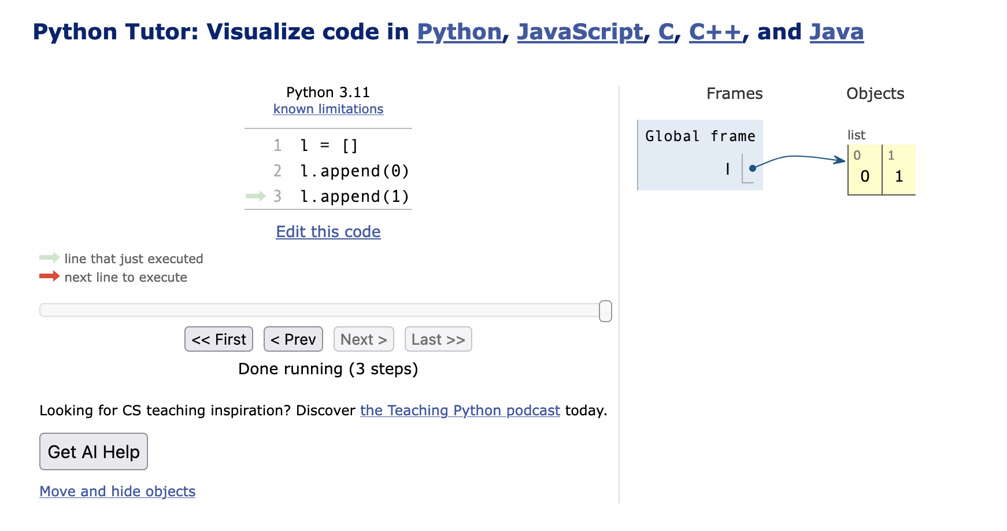Screen dimensions: 1007x531
Task: Select list element at index 0
Action: point(865,170)
